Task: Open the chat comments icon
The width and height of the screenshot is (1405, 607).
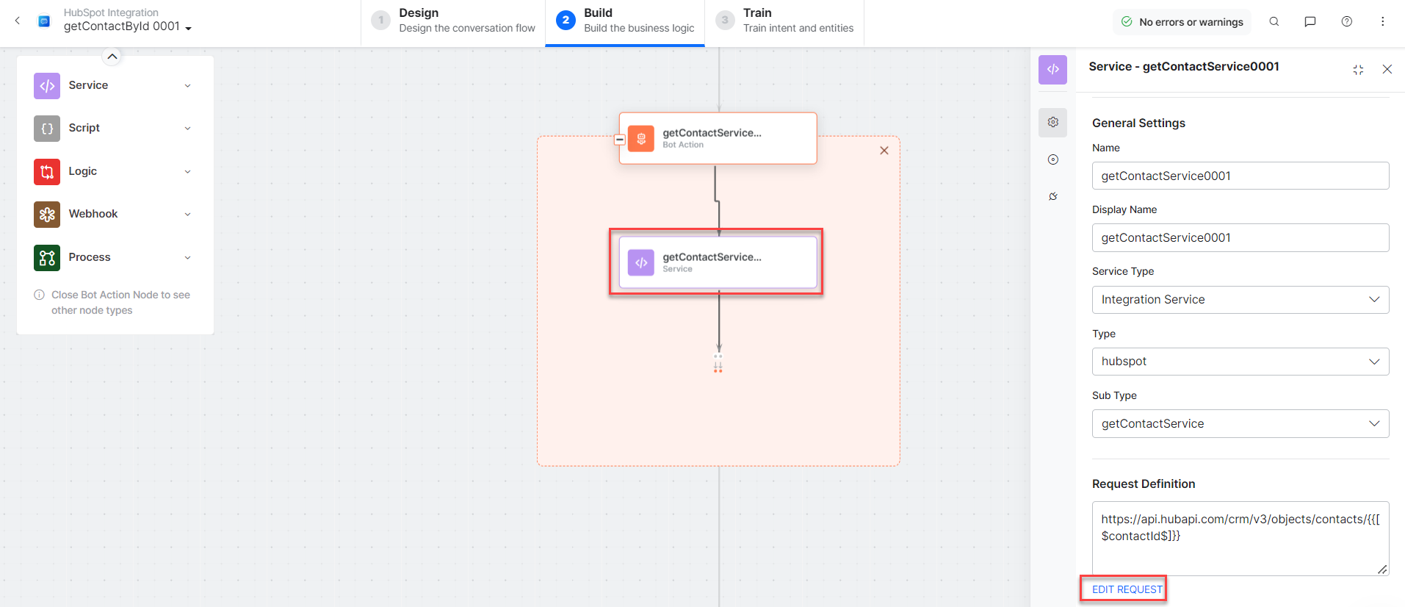Action: click(x=1310, y=22)
